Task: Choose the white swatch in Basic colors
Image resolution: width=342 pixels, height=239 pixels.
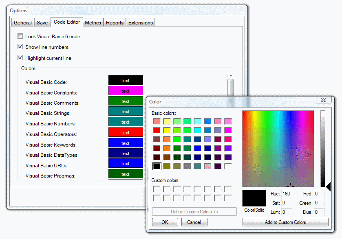Action: [x=228, y=166]
